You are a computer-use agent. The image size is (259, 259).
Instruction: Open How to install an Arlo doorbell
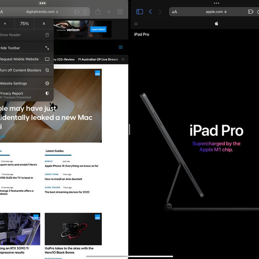pos(63,179)
